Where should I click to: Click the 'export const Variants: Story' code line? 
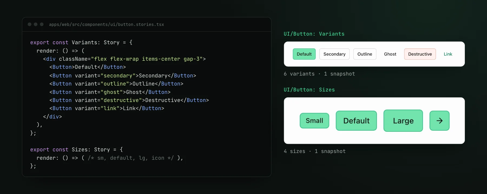(x=81, y=42)
